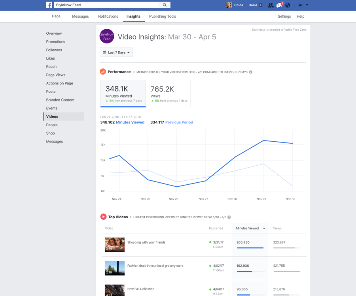Toggle Minutes Viewed sort order arrow
This screenshot has height=296, width=356.
point(264,228)
